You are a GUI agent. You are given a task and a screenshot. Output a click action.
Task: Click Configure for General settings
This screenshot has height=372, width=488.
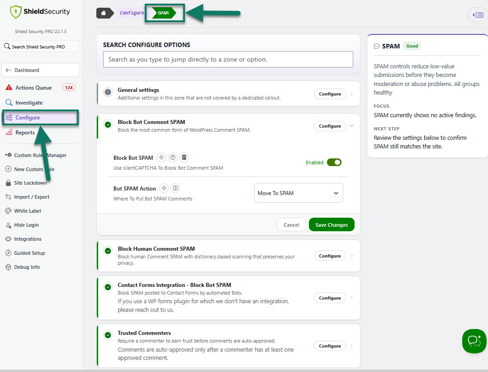click(x=330, y=94)
